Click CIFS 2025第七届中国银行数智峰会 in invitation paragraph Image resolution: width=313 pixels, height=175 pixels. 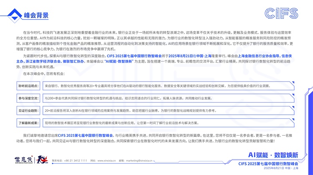point(85,136)
